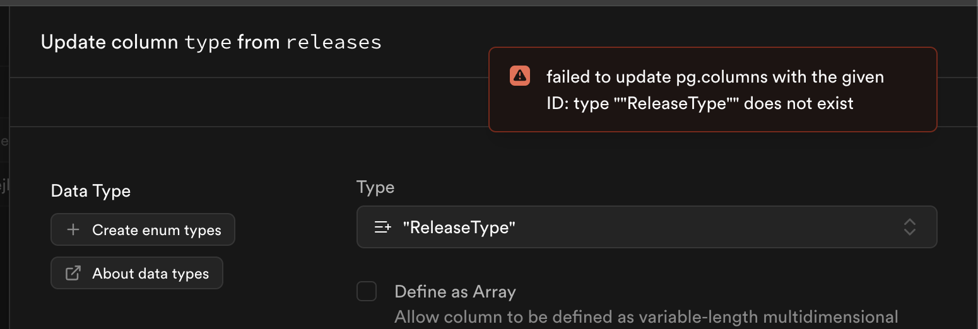Click the "Allow column to be defined" description text
Image resolution: width=978 pixels, height=329 pixels.
[x=645, y=316]
